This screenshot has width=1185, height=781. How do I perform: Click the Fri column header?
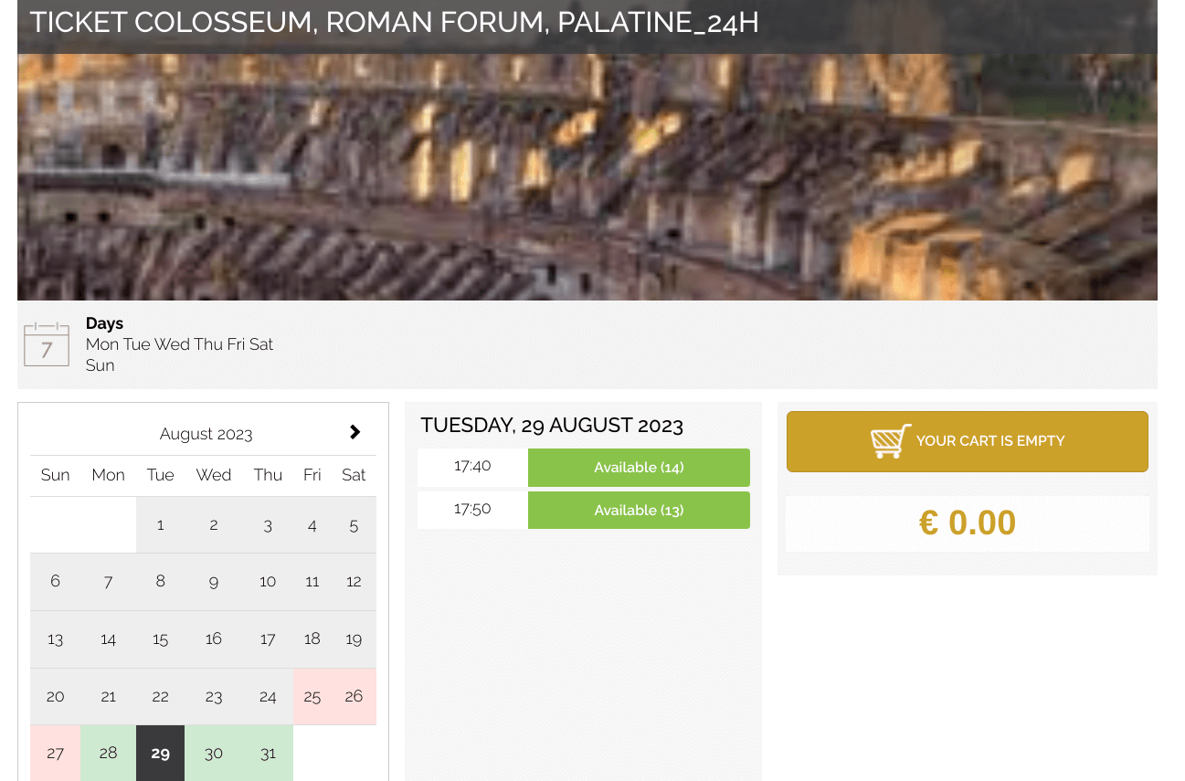pyautogui.click(x=312, y=475)
